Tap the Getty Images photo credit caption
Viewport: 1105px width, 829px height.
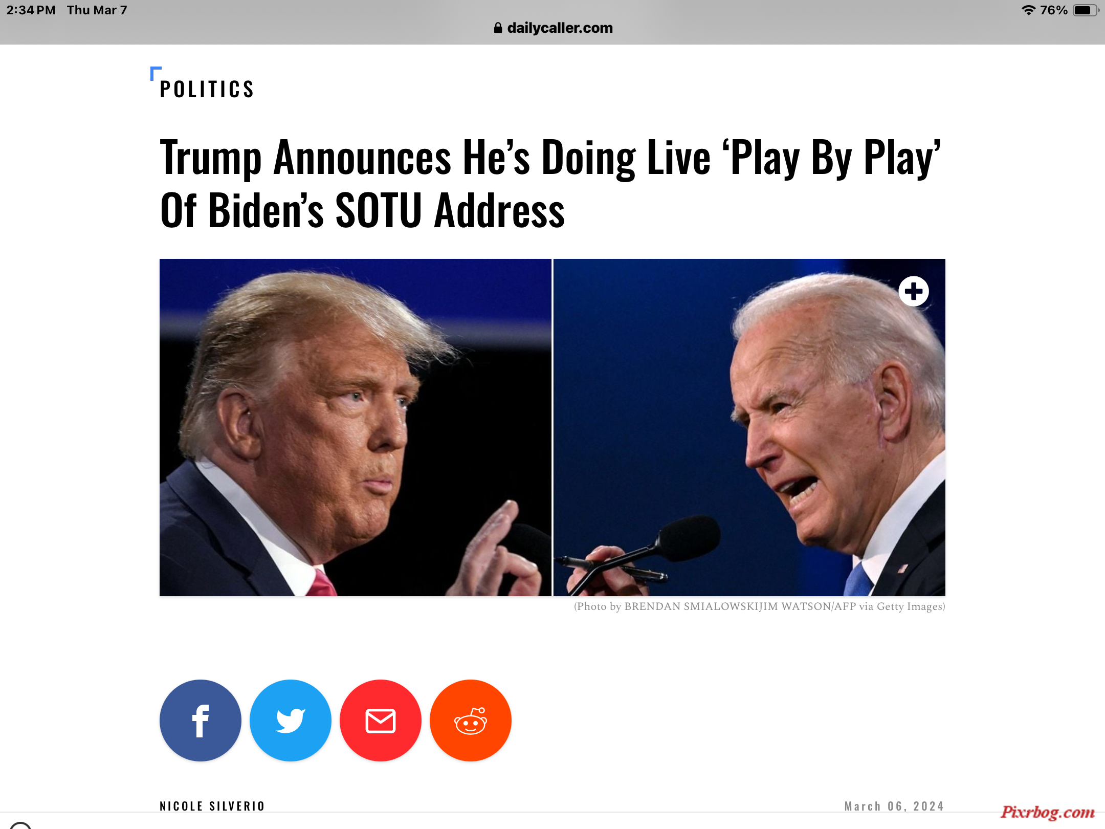click(x=759, y=606)
